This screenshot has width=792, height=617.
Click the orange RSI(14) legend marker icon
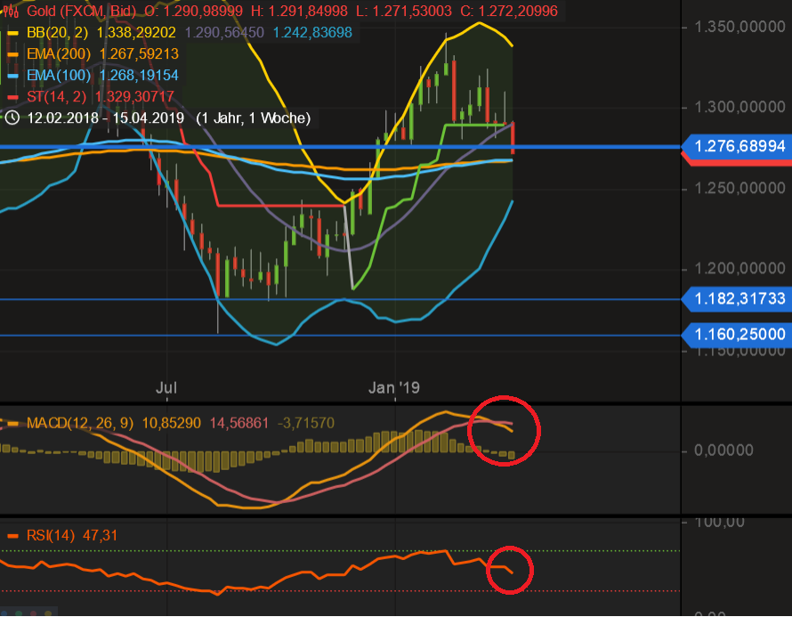click(x=13, y=535)
